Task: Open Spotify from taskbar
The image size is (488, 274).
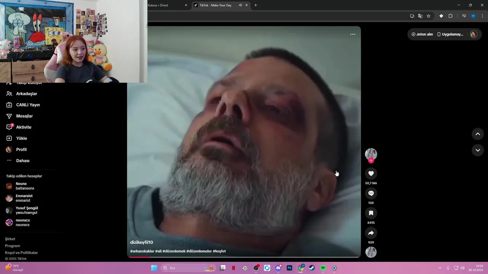Action: coord(323,268)
